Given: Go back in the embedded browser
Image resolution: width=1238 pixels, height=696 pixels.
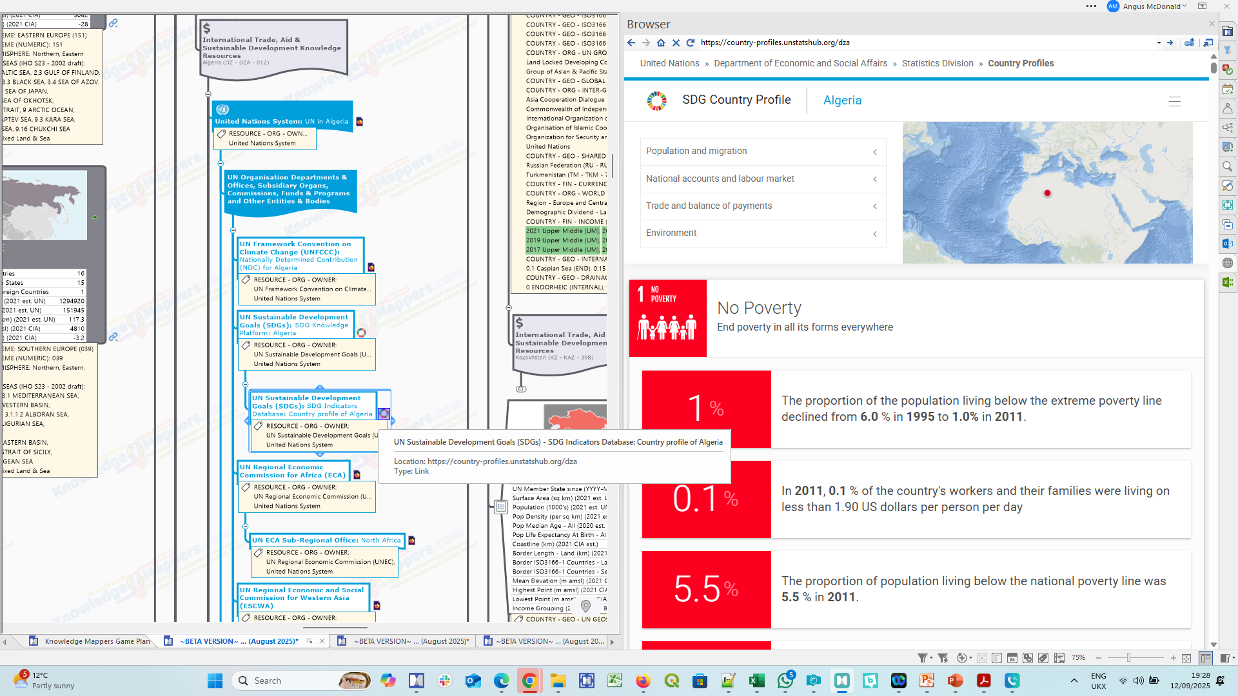Looking at the screenshot, I should point(631,43).
